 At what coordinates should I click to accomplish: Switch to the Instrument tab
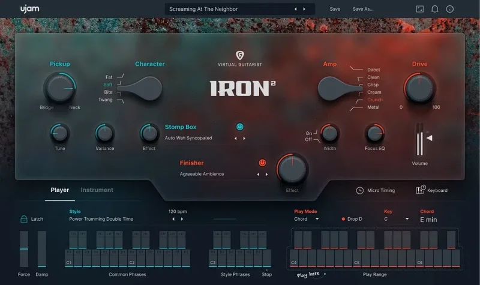click(x=97, y=190)
